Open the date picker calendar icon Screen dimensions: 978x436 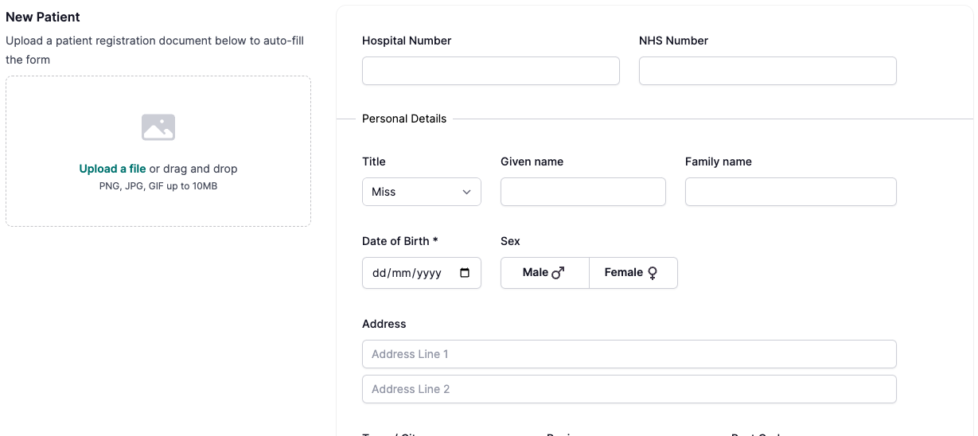[x=466, y=273]
